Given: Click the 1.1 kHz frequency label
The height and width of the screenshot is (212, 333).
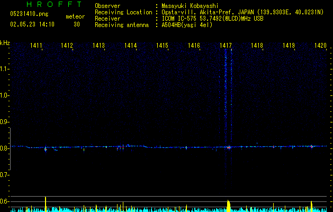Looking at the screenshot, I should (5, 69).
